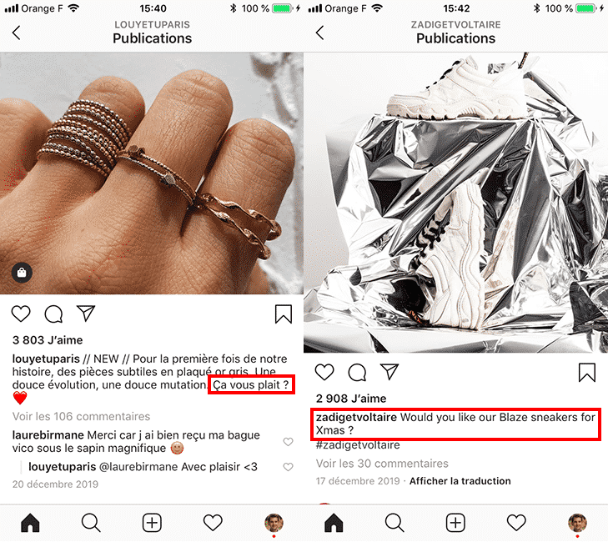Viewport: 608px width, 547px height.
Task: Open comments on the rings post
Action: coord(53,314)
